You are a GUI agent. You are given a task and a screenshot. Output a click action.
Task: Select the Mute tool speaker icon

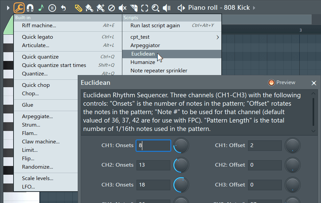tap(123, 7)
